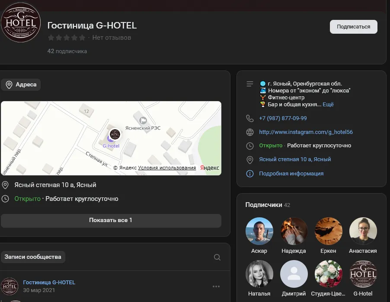390x302 pixels.
Task: Click the info icon before Подробная информация
Action: 249,173
